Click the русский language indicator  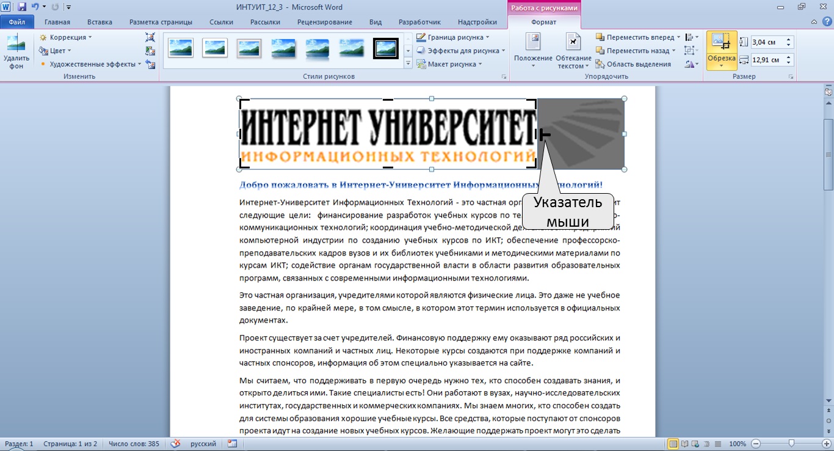(203, 444)
